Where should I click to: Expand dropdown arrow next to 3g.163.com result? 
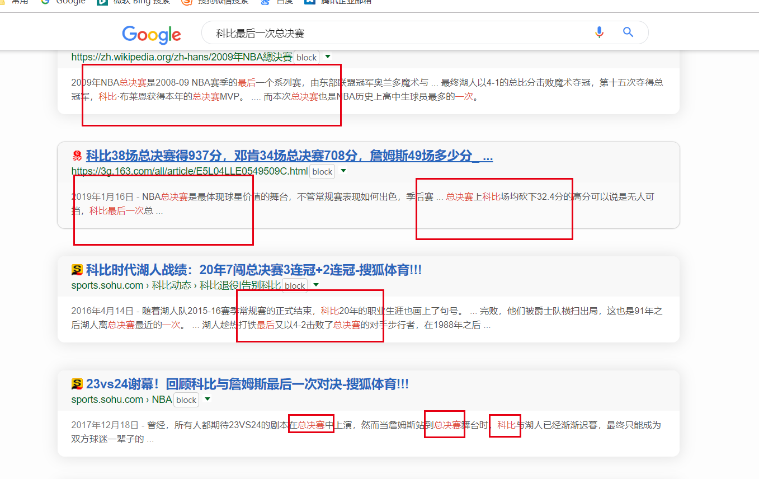click(x=343, y=171)
